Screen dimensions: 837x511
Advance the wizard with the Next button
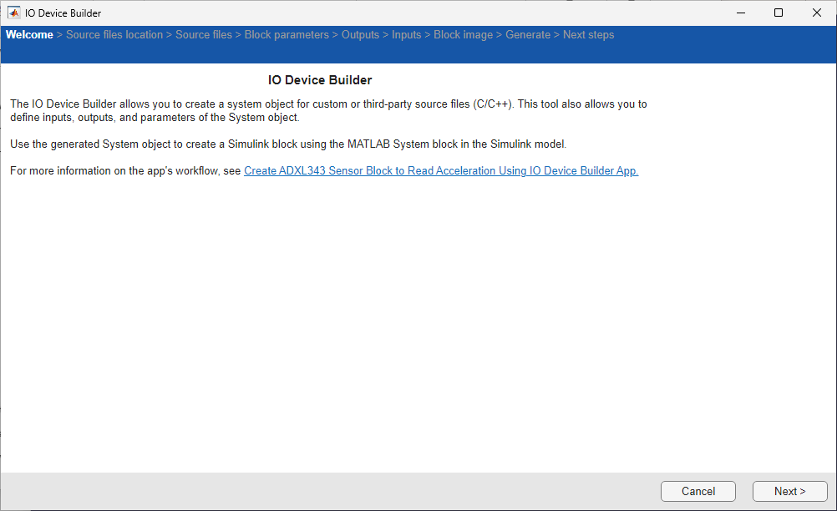(x=789, y=491)
